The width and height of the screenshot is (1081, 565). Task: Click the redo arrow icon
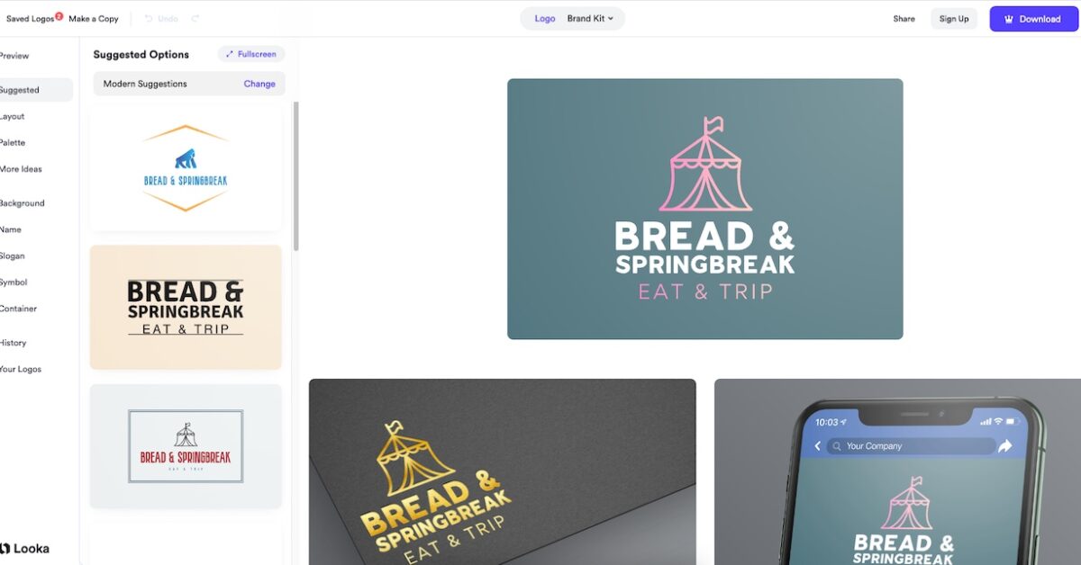point(195,19)
